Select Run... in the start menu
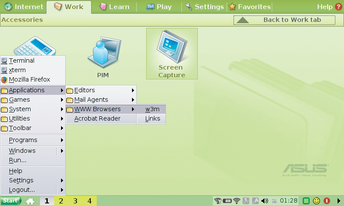The image size is (344, 206). coord(33,160)
